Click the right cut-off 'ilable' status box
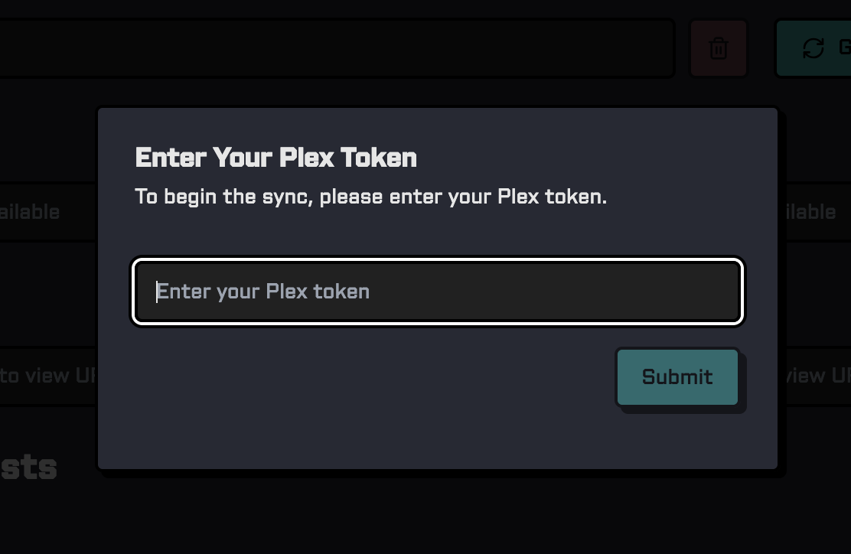Viewport: 851px width, 554px height. coord(815,212)
